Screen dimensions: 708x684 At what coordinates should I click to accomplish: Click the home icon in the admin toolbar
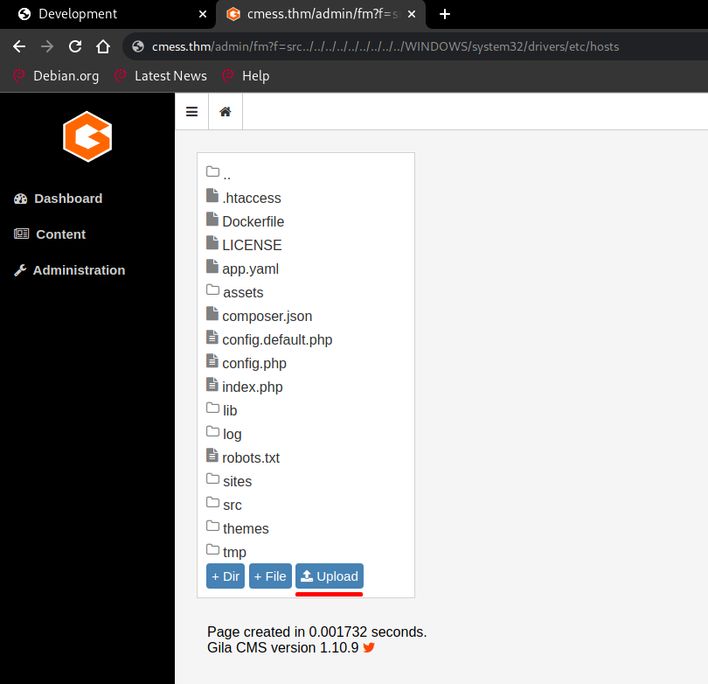[225, 111]
